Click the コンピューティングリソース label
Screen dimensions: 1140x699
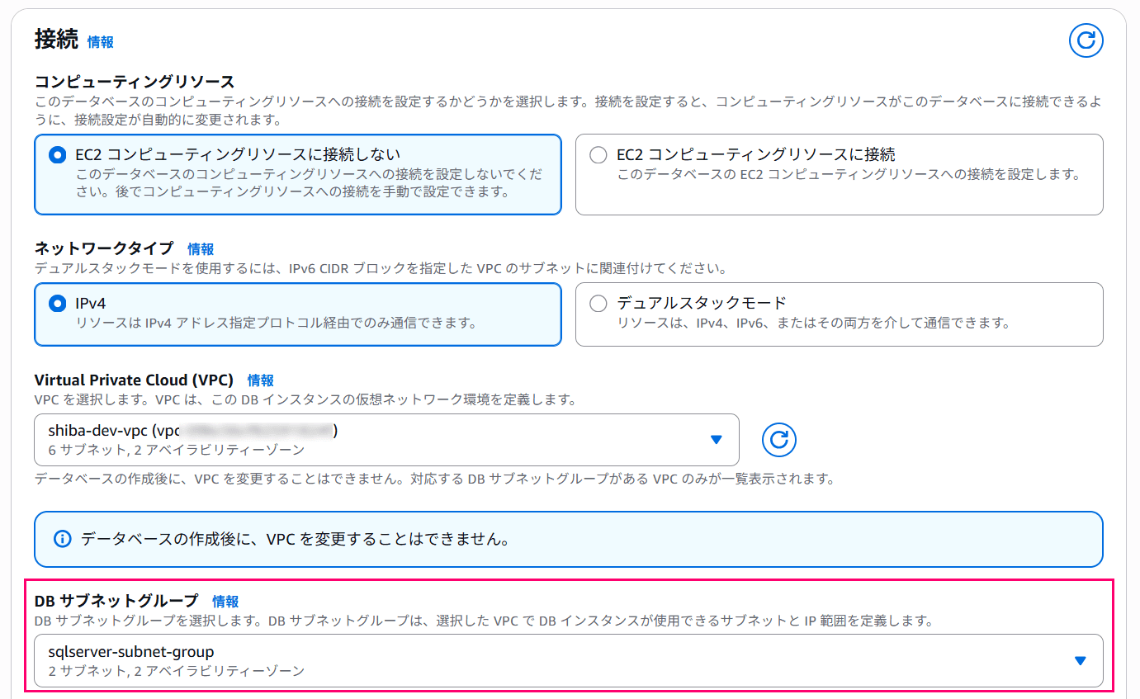click(x=135, y=82)
